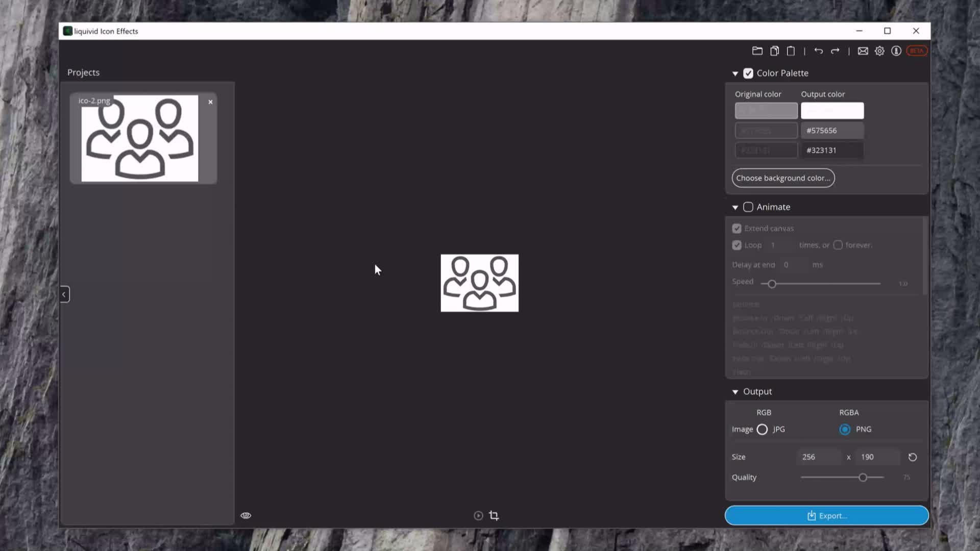Click the envelope feedback icon
980x551 pixels.
point(863,51)
